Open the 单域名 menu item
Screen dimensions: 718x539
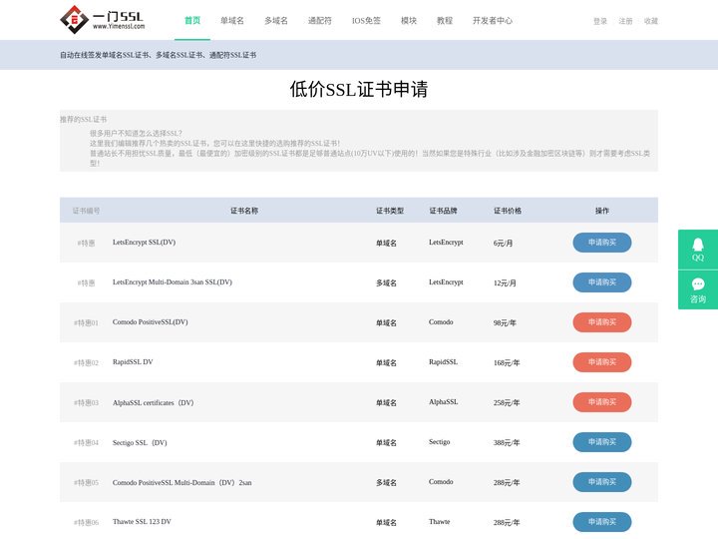(x=232, y=21)
